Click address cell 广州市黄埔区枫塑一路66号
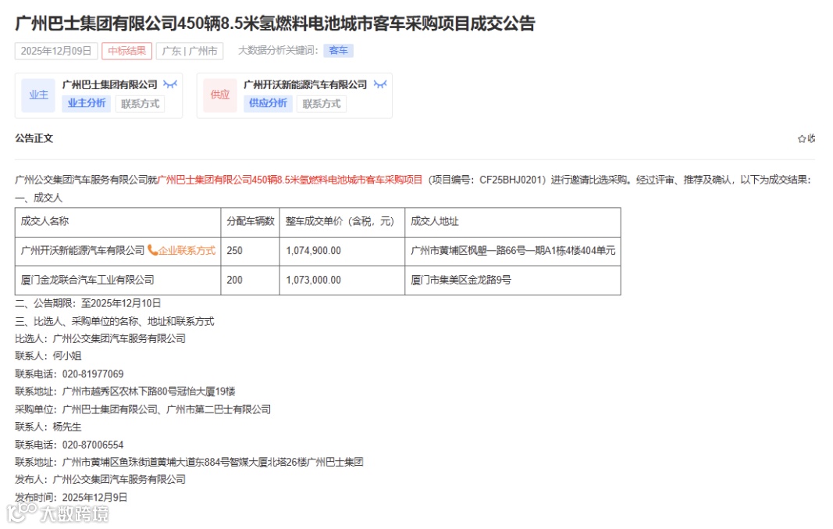The width and height of the screenshot is (833, 529). [x=513, y=250]
